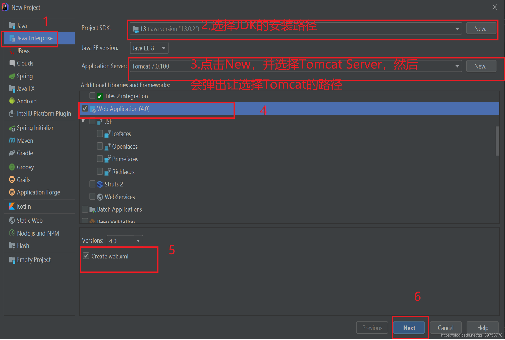Choose the JBoss icon
505x340 pixels.
[12, 51]
